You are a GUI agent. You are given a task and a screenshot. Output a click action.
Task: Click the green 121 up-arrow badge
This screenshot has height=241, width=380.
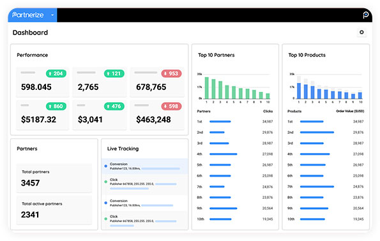(114, 73)
